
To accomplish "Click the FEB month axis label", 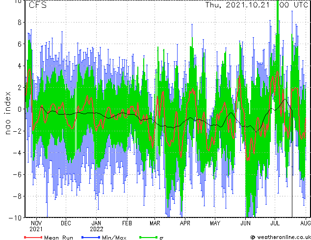I will (x=127, y=223).
